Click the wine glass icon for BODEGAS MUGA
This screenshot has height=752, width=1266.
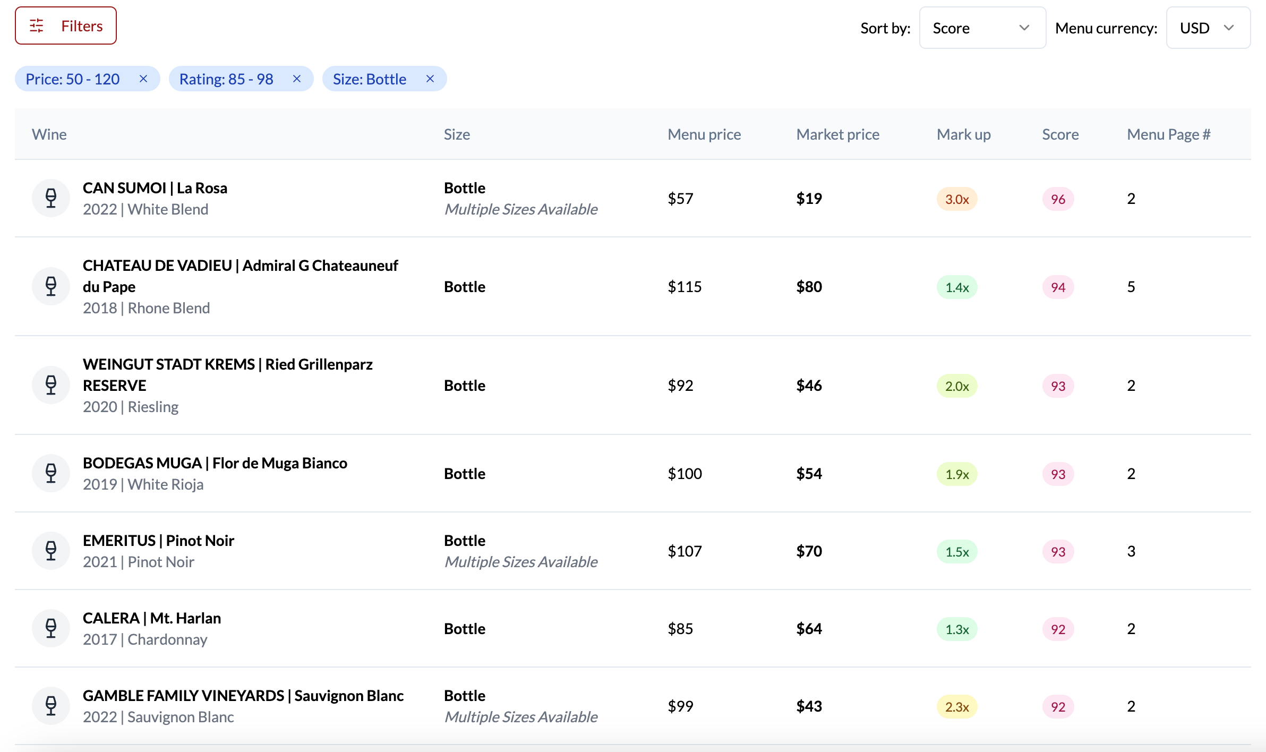coord(51,473)
